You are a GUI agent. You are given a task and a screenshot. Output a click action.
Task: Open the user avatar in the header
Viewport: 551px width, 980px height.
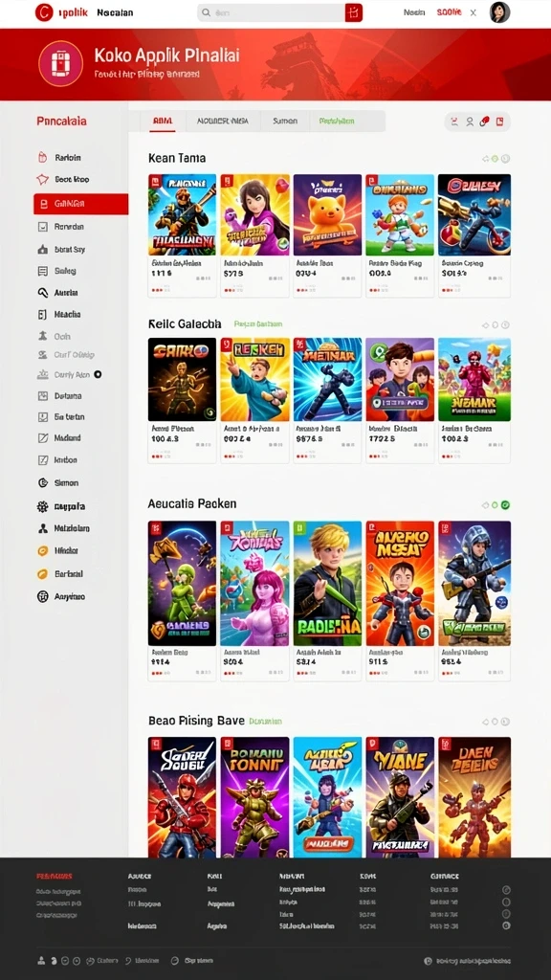point(499,11)
